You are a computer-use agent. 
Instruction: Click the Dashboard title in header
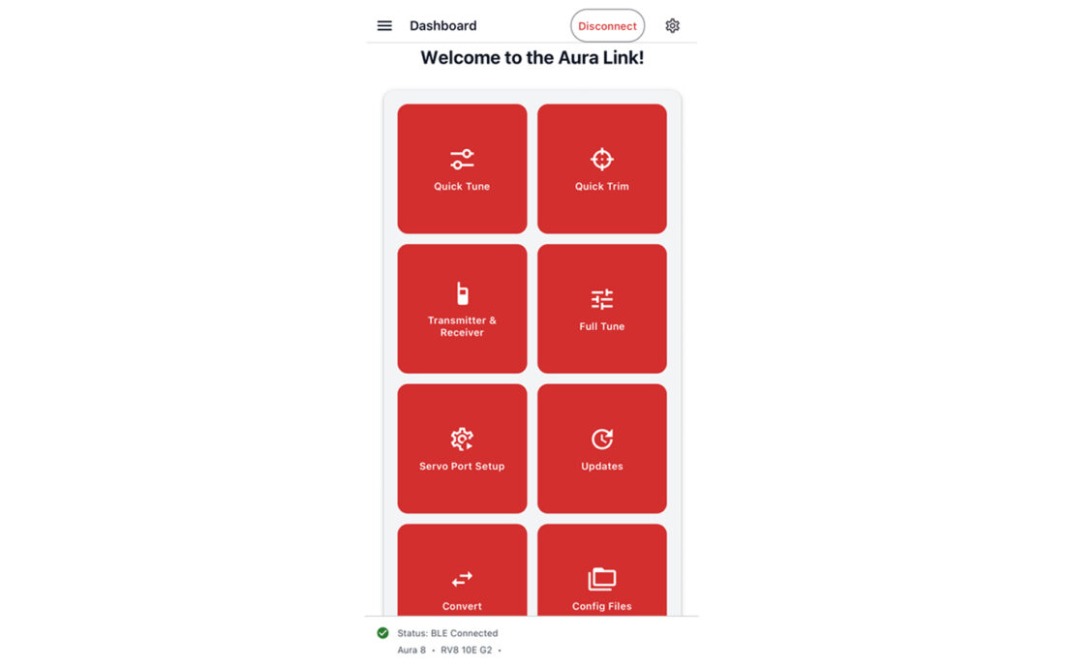tap(442, 26)
